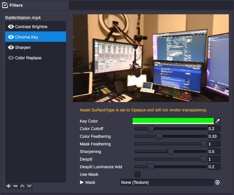The width and height of the screenshot is (234, 195).
Task: Click the Color Cuttoff slider handle
Action: click(x=151, y=129)
